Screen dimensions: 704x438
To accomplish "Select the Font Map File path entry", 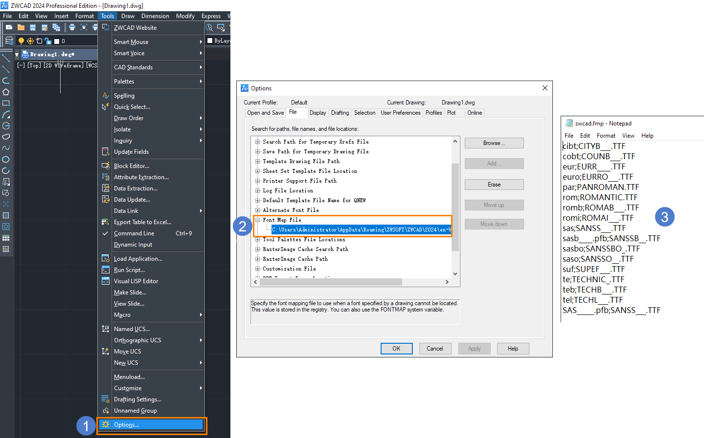I will pos(361,229).
